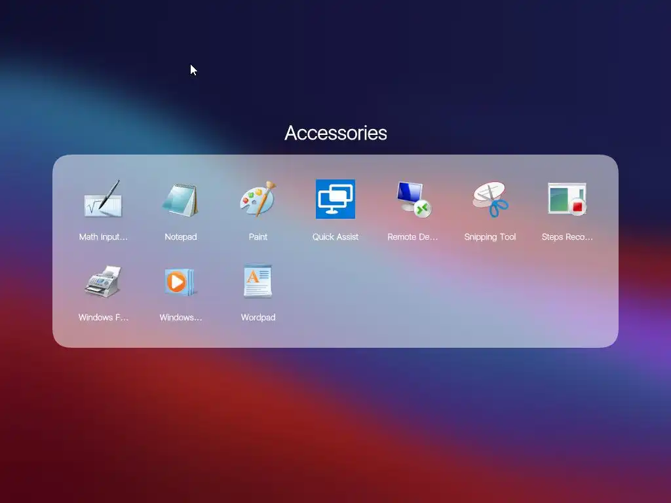
Task: Click the "Wordpad" label text
Action: point(258,318)
